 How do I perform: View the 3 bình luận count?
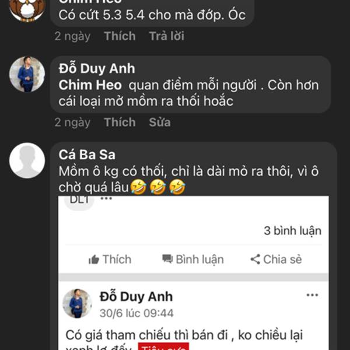[x=293, y=230]
